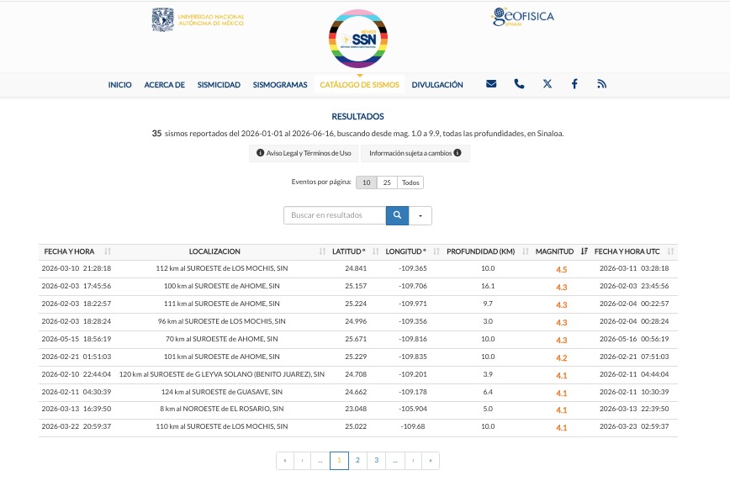Select row 8 km al NOROESTE de EL ROSARIO
Viewport: 730px width, 481px height.
[358, 410]
